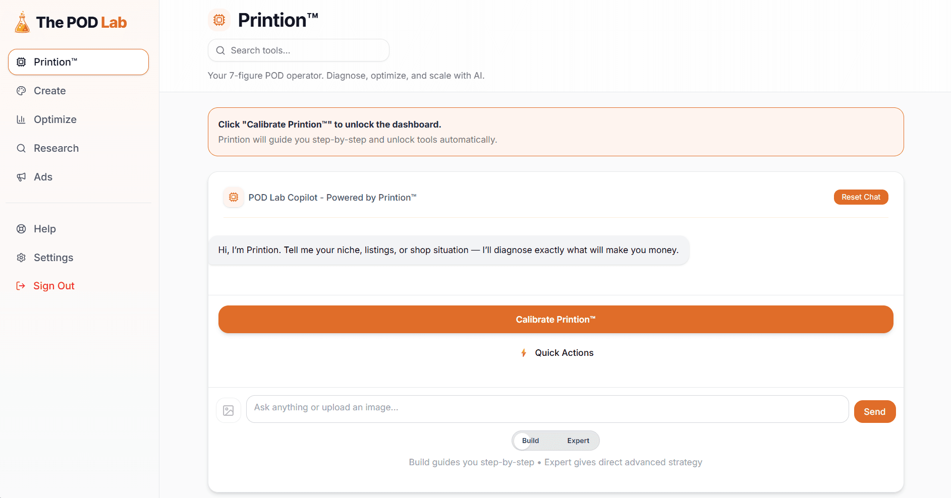This screenshot has height=498, width=951.
Task: Click Reset Chat in the copilot header
Action: click(861, 197)
